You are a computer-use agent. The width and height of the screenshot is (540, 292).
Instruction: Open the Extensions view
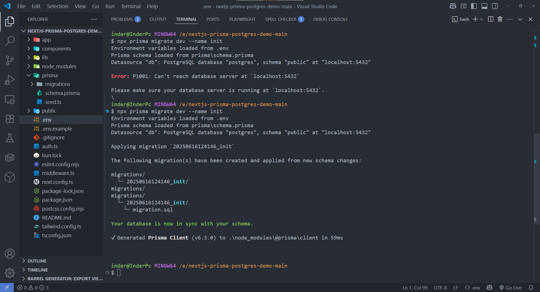coord(10,119)
